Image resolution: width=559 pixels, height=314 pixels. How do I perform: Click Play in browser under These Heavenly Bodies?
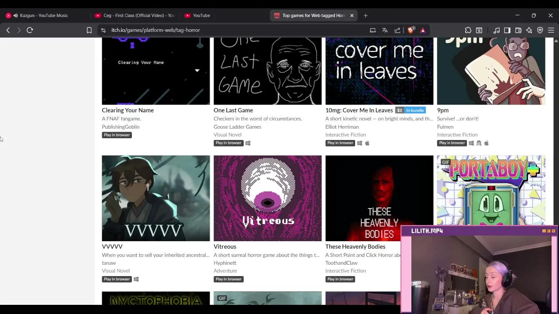340,279
